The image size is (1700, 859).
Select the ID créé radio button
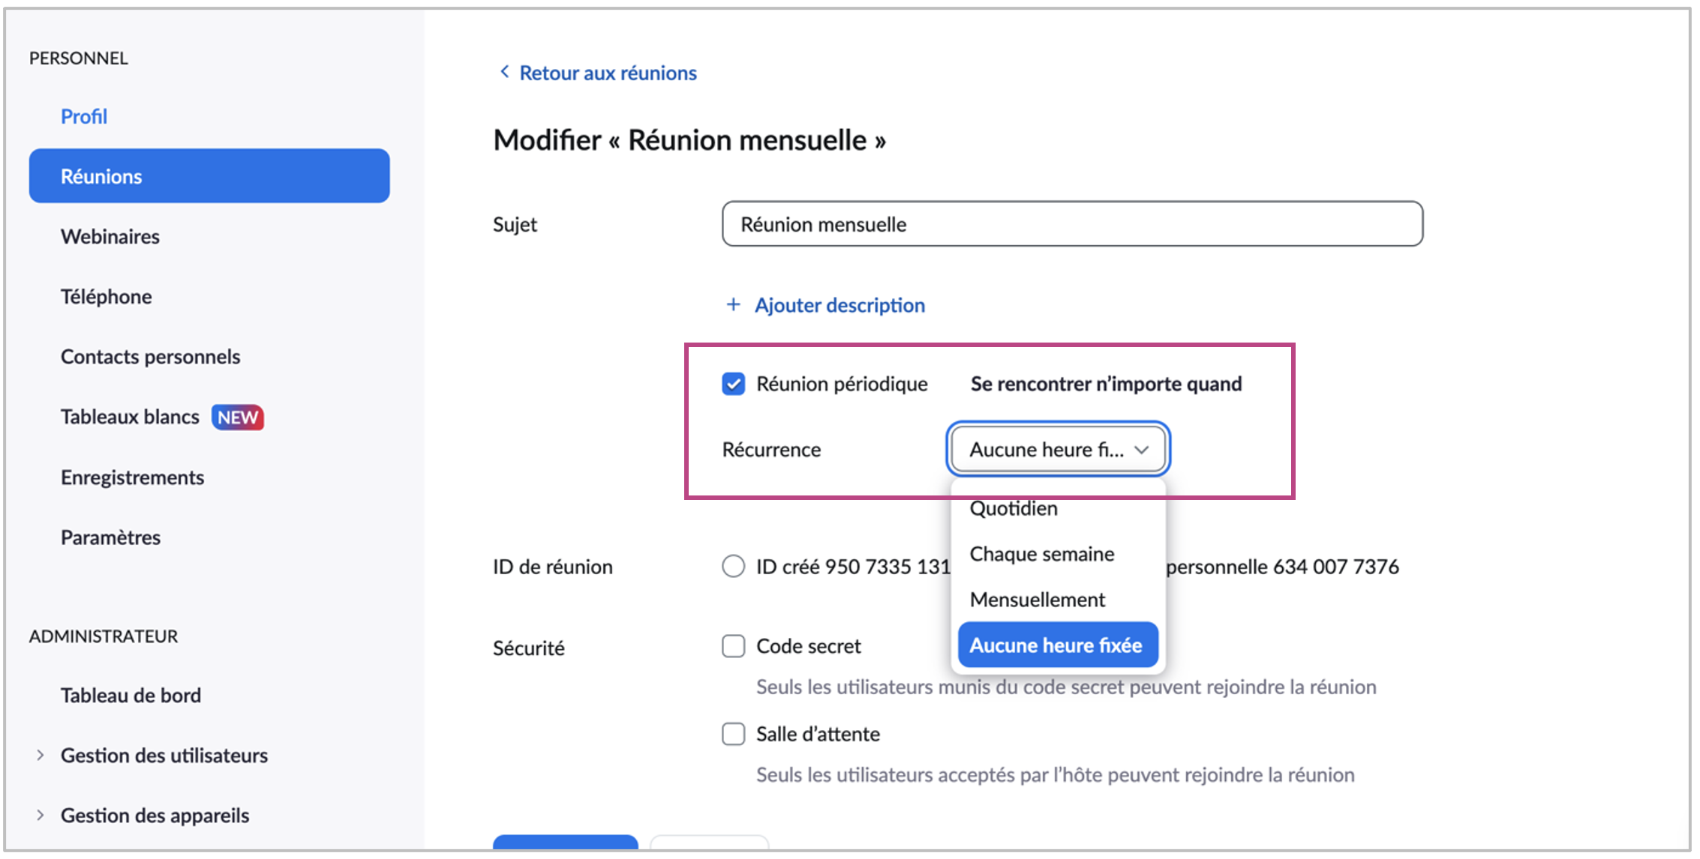[733, 566]
